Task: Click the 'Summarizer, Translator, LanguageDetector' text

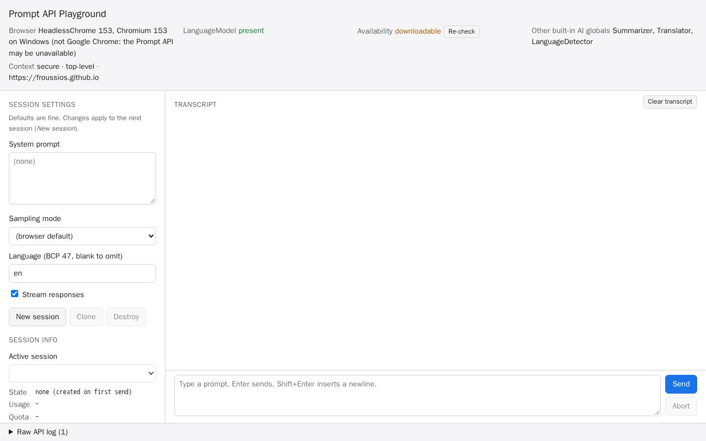Action: (612, 36)
